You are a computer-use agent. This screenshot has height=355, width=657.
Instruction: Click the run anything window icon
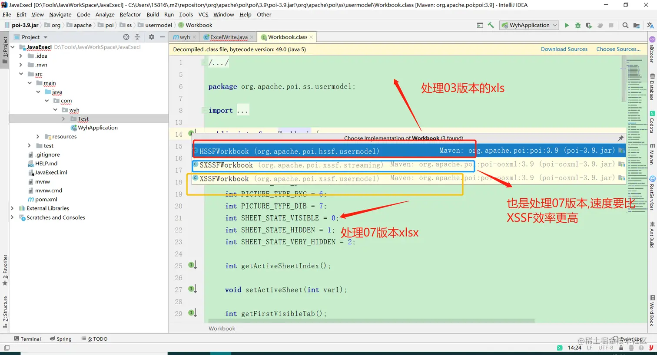point(480,26)
